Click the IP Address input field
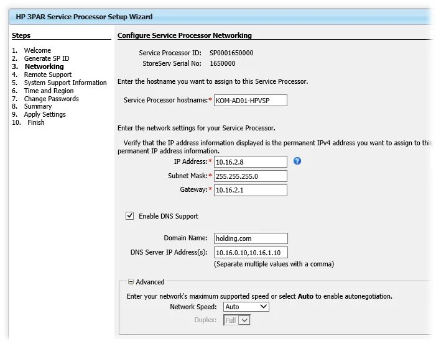Screen dimensions: 436x344 (x=250, y=161)
